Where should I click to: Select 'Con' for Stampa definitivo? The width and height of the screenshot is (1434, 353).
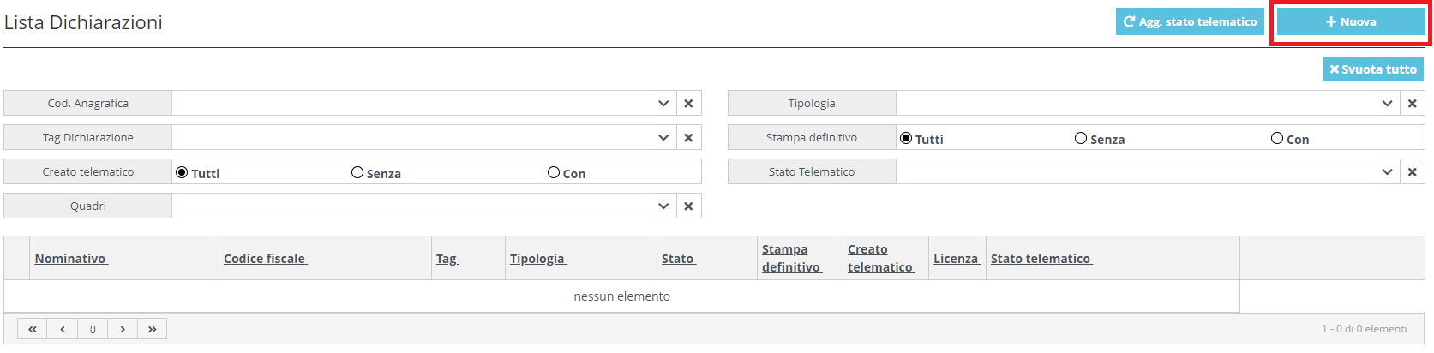[1277, 139]
